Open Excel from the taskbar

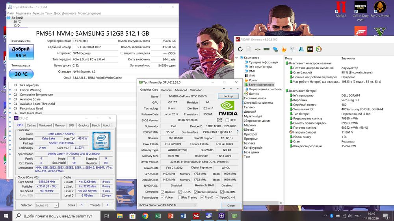click(158, 216)
